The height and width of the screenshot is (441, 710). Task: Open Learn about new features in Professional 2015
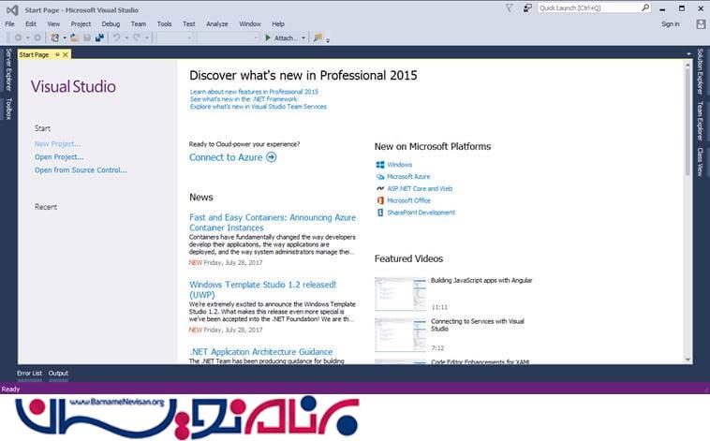(x=254, y=92)
